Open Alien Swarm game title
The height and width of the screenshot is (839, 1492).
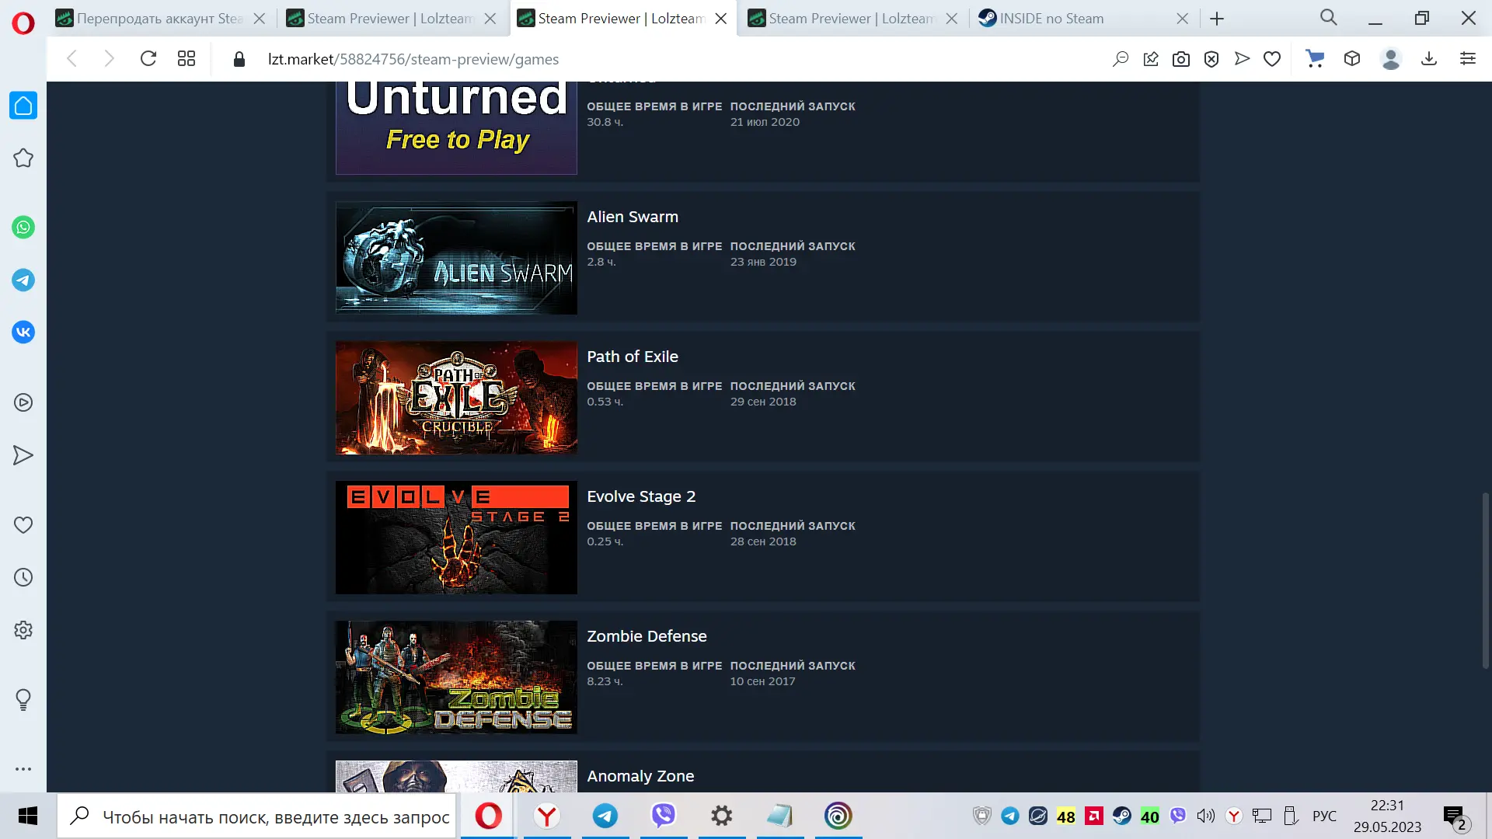[x=633, y=217]
